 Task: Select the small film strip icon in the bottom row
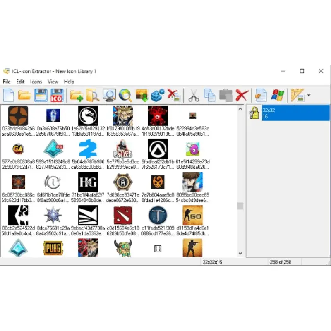click(158, 248)
